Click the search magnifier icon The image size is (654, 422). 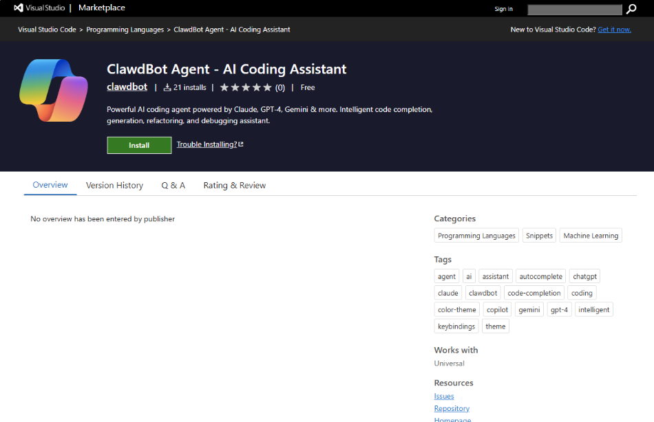coord(631,9)
